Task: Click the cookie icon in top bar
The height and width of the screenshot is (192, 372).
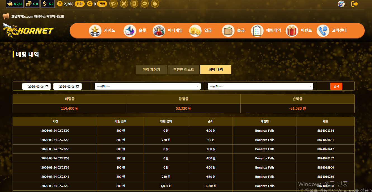Action: pos(155,4)
